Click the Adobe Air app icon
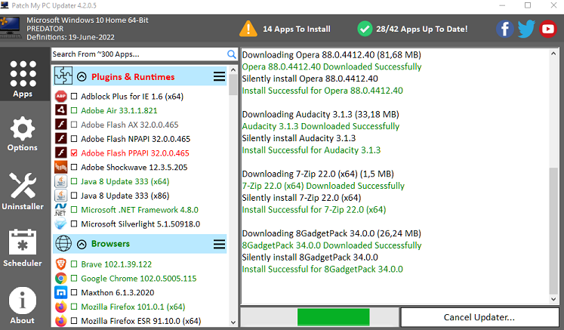Viewport: 564px width, 330px height. (x=61, y=110)
